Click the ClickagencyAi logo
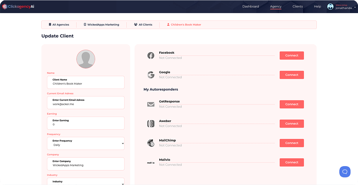The height and width of the screenshot is (185, 358). coord(18,6)
